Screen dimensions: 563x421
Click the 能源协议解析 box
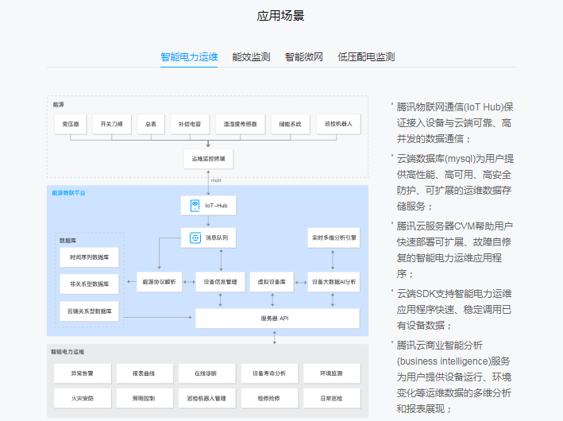(159, 282)
